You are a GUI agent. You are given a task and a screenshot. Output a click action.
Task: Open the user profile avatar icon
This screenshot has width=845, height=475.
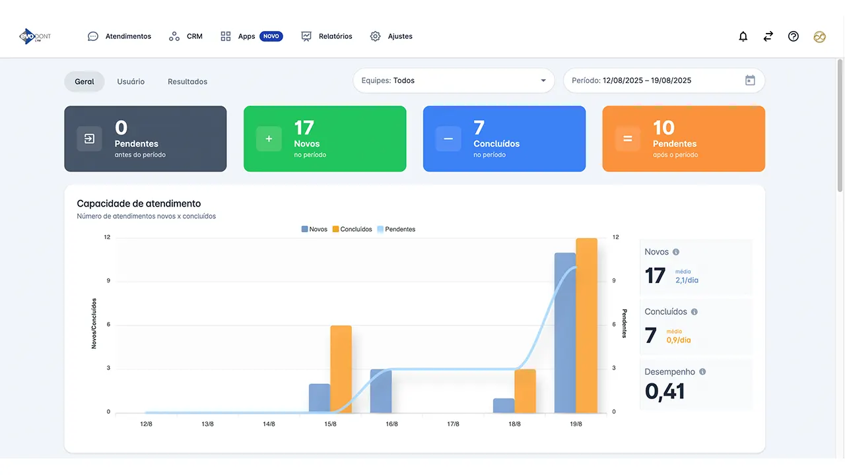819,37
